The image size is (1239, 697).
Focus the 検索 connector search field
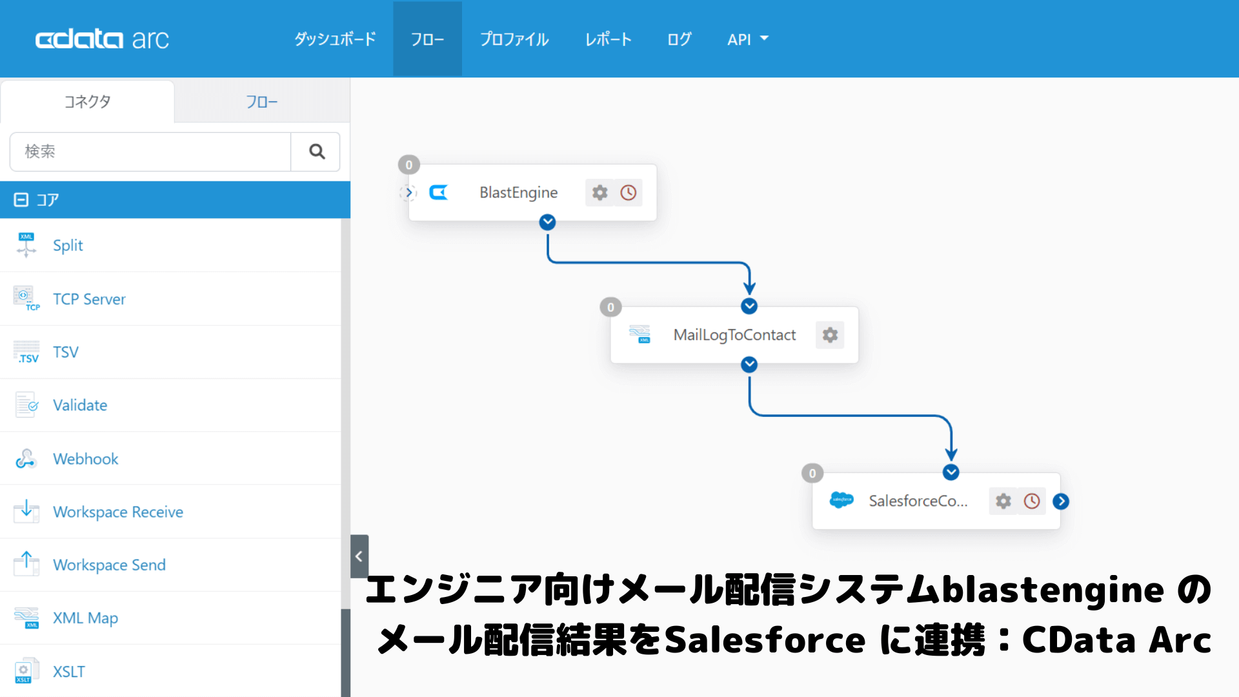[150, 152]
